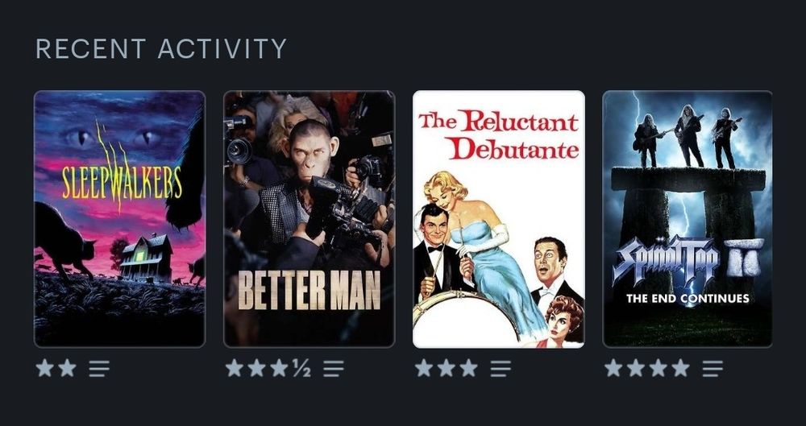806x426 pixels.
Task: Open the Sleepwalkers poster
Action: point(119,219)
